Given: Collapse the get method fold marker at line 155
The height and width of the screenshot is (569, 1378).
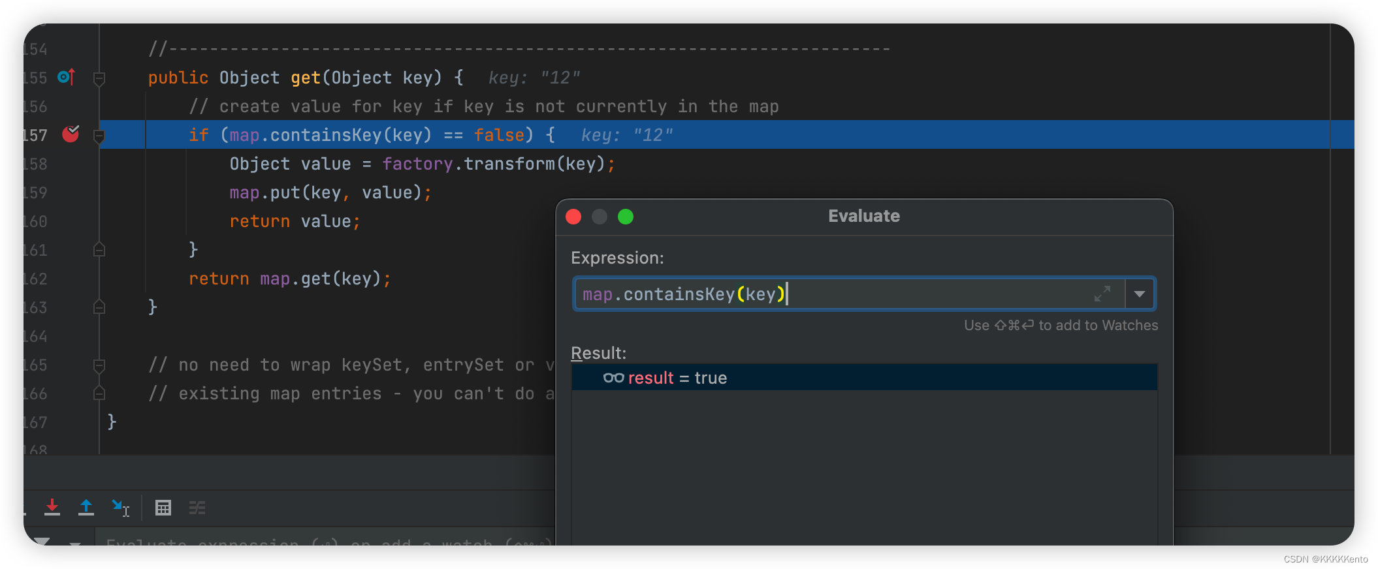Looking at the screenshot, I should coord(99,79).
